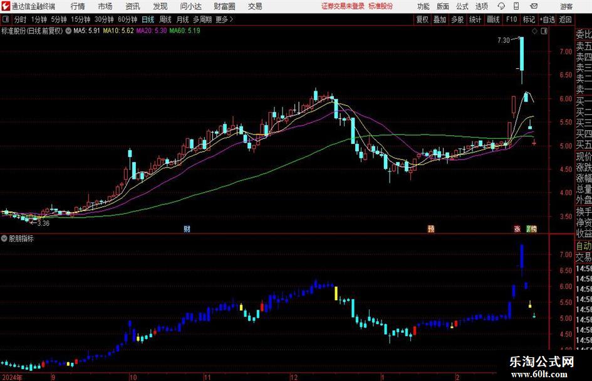Click the 标记 mark toolbar button

pyautogui.click(x=529, y=19)
